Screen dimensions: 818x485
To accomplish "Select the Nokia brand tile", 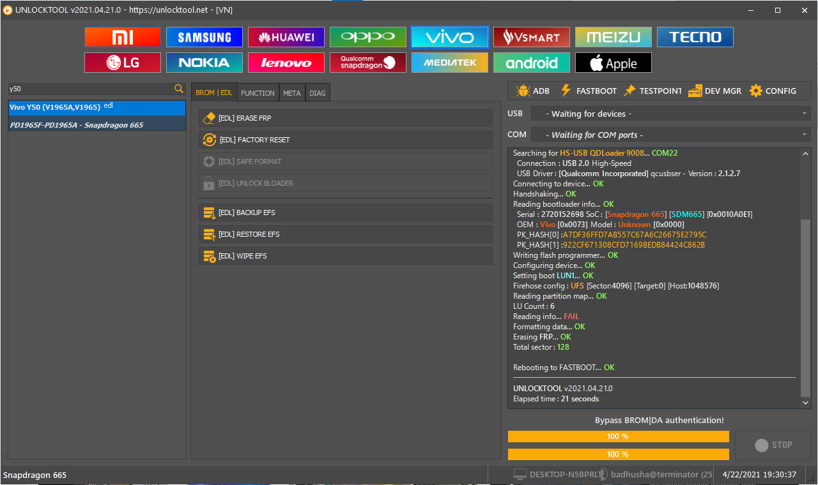I will [204, 63].
